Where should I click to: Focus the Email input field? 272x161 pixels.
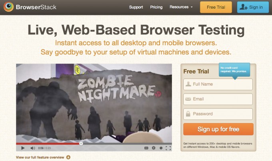pyautogui.click(x=218, y=99)
